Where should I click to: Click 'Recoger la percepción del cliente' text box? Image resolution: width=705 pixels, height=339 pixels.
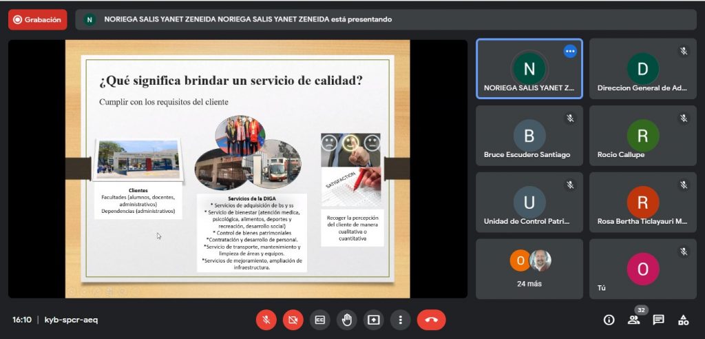pyautogui.click(x=352, y=228)
